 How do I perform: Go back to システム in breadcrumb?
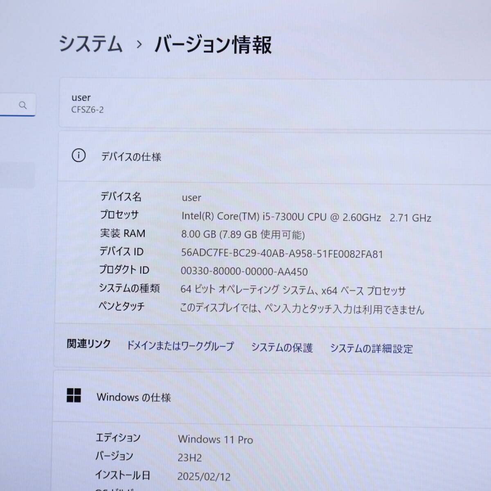pyautogui.click(x=90, y=43)
